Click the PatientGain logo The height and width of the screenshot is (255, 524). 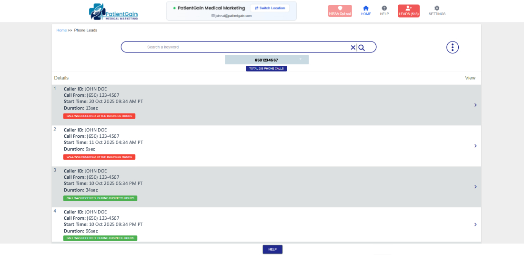(x=113, y=12)
